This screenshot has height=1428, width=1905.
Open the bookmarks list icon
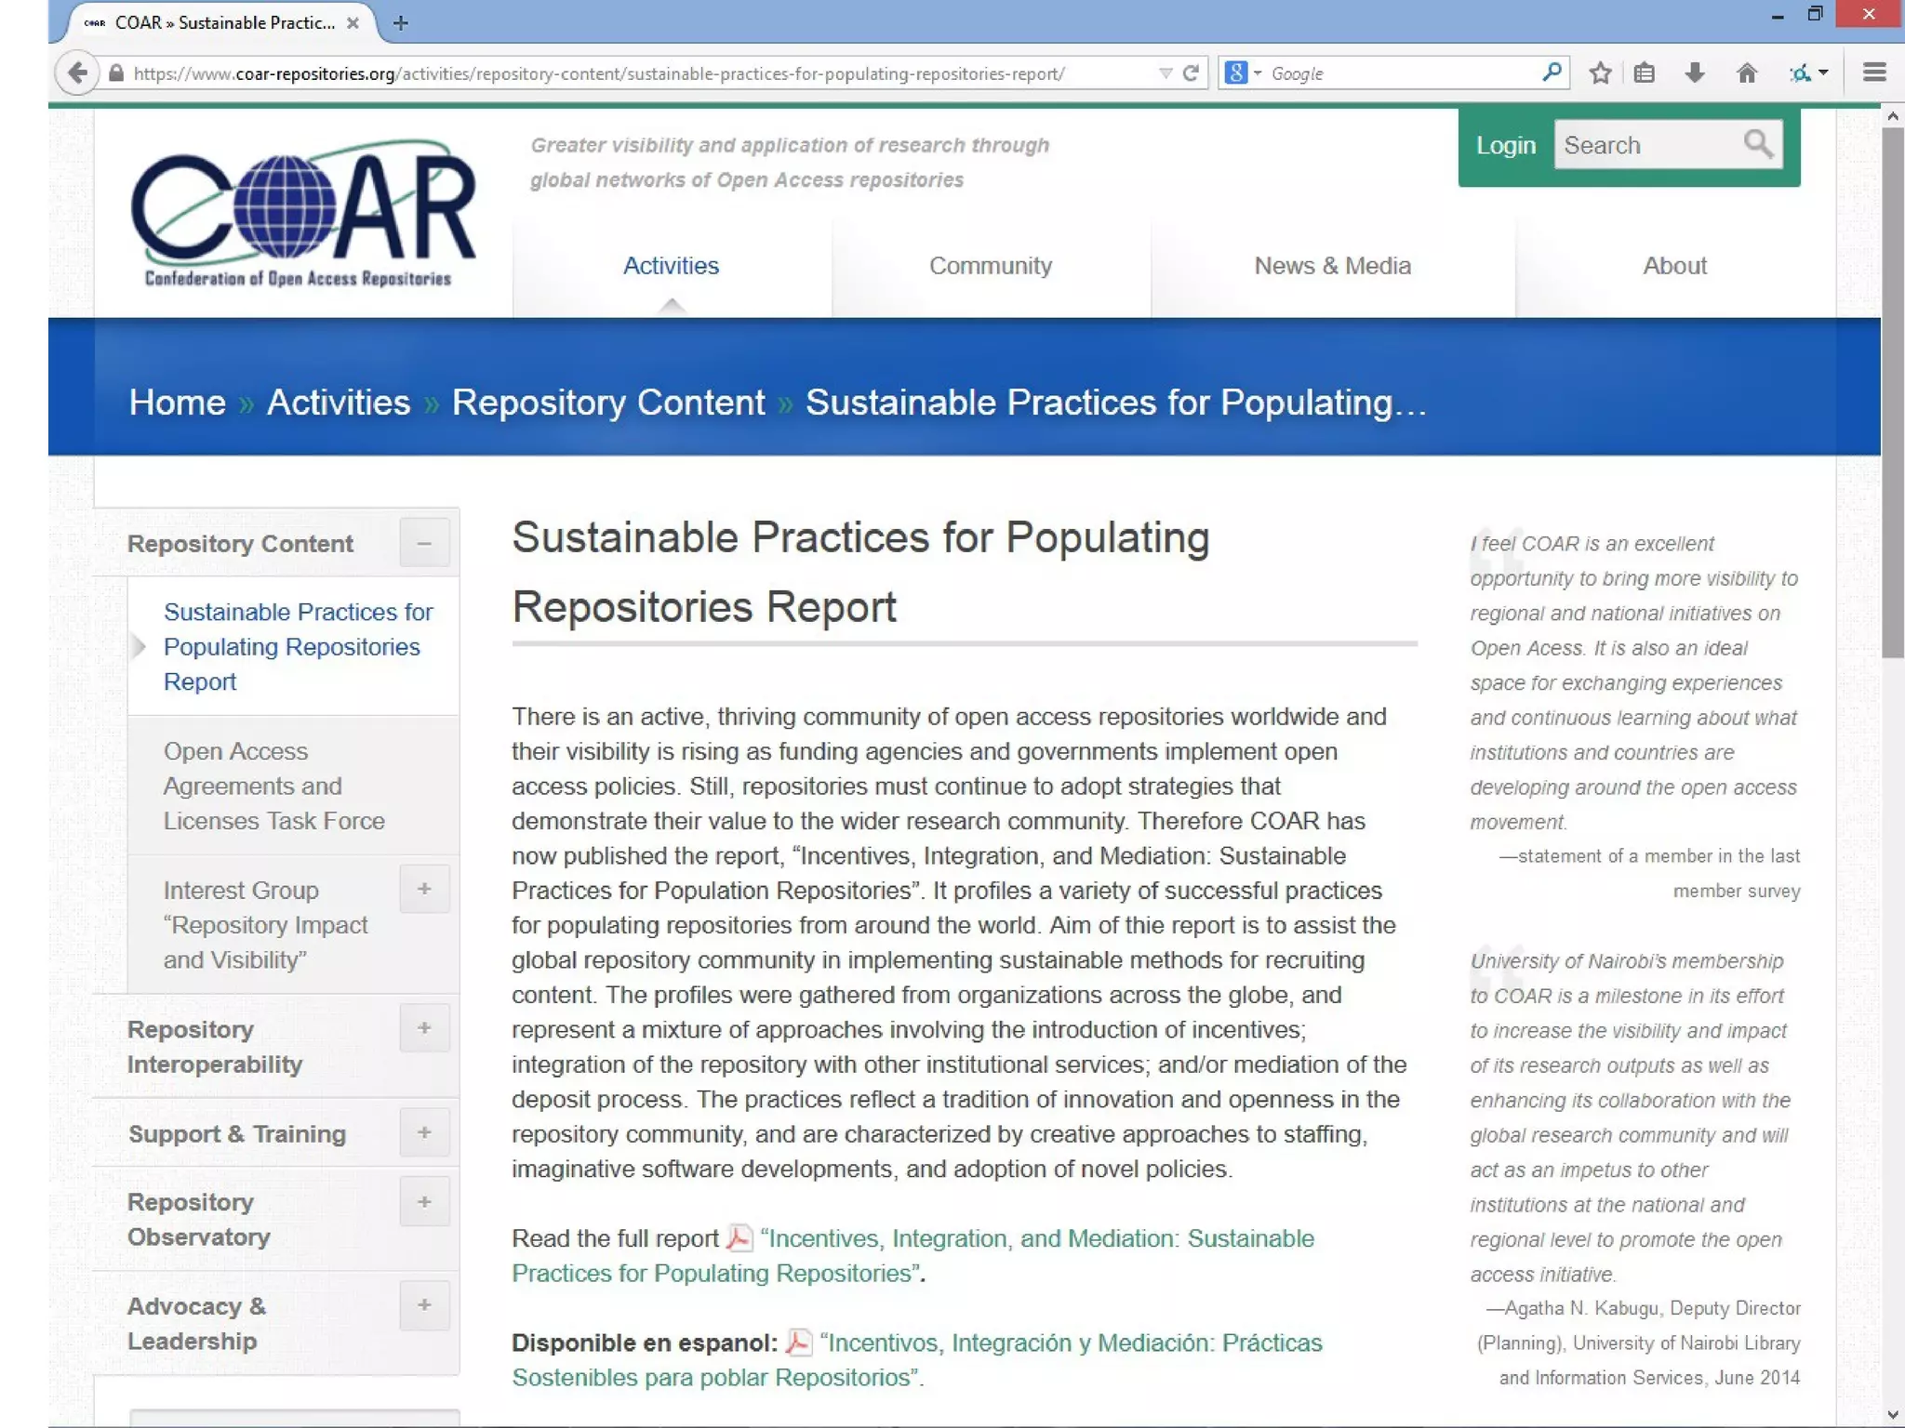click(1645, 73)
